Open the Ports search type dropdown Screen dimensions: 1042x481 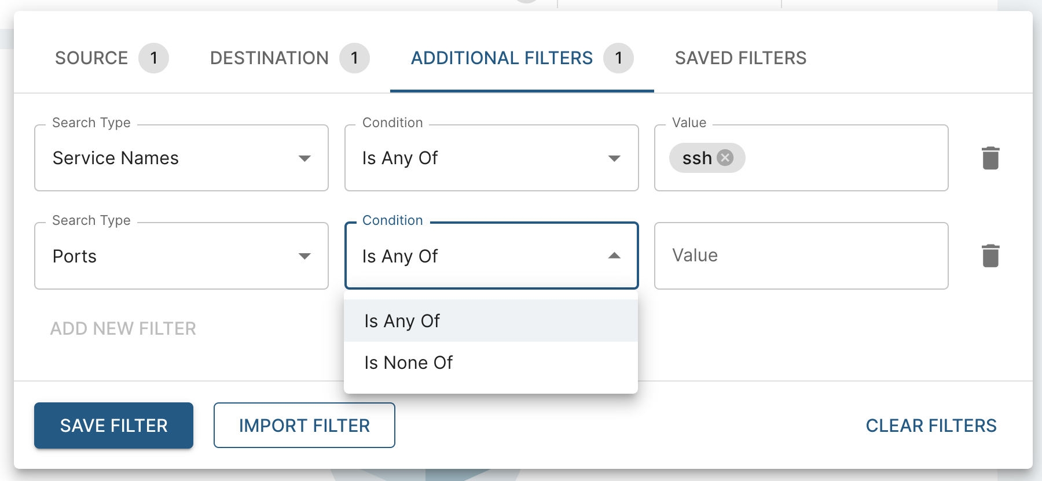point(181,256)
